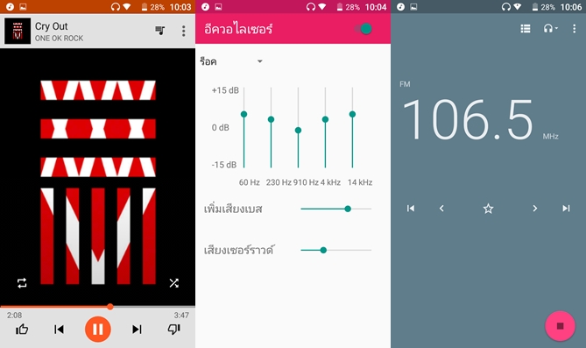Open the music player overflow menu
Viewport: 586px width, 348px height.
pos(183,31)
